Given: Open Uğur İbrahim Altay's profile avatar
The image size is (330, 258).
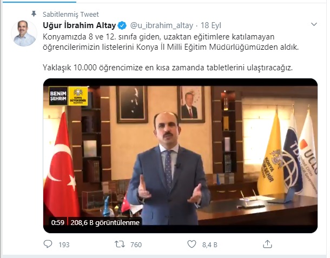Looking at the screenshot, I should 24,33.
